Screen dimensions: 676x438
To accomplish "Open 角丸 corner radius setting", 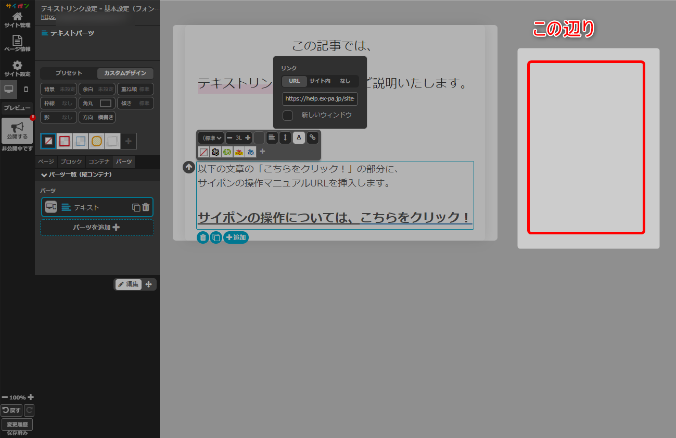I will pos(97,103).
